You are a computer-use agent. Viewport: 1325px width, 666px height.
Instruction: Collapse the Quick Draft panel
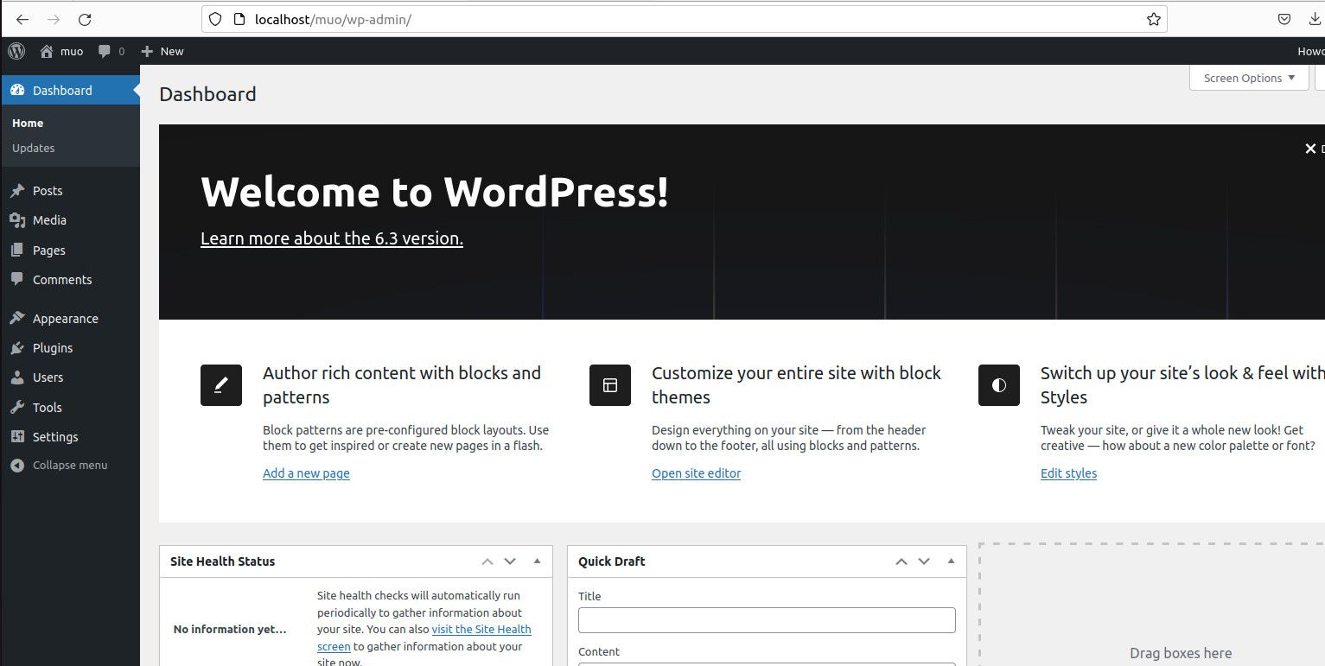click(x=951, y=561)
